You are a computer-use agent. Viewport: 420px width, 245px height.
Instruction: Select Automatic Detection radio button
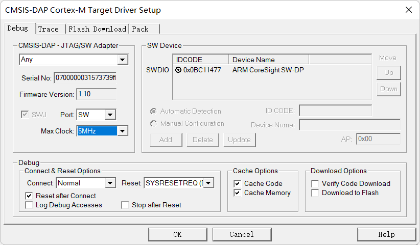pyautogui.click(x=153, y=111)
